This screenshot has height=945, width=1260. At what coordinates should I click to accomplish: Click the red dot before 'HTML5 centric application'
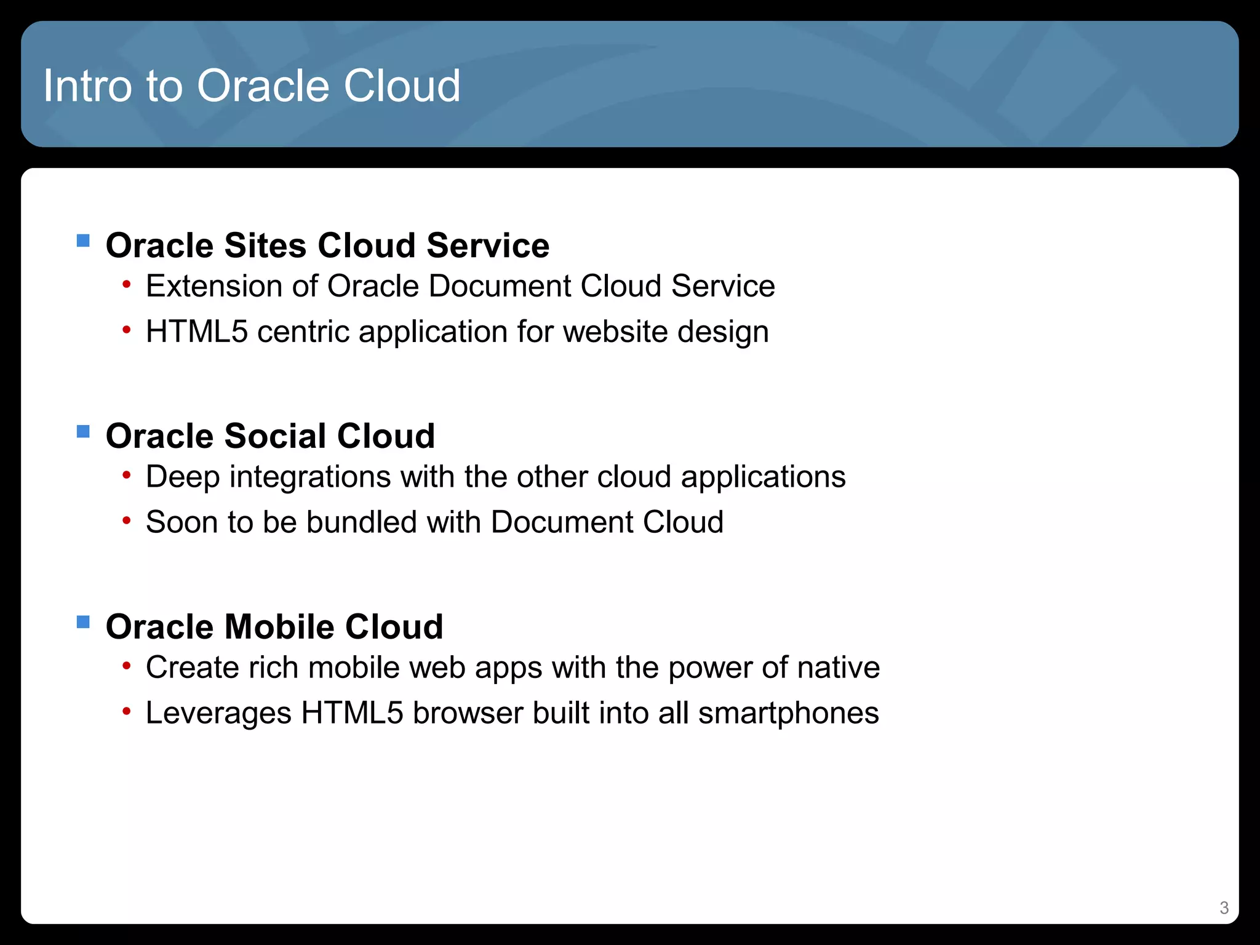coord(126,330)
